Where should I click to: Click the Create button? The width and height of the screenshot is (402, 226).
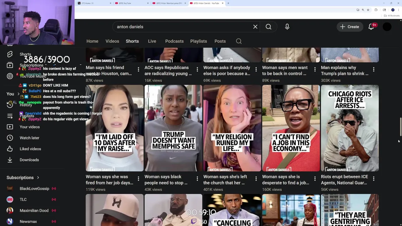point(350,27)
